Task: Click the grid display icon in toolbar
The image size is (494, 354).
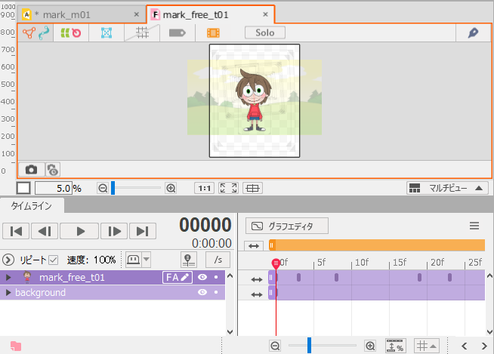Action: click(x=141, y=33)
